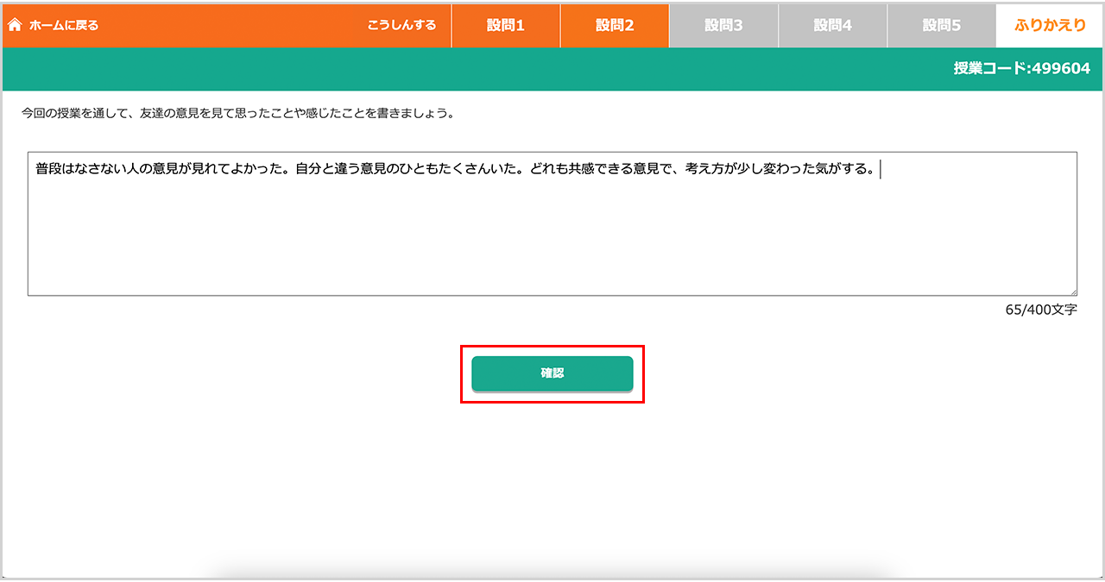Choose the 設問5 tab
Image resolution: width=1105 pixels, height=582 pixels.
pyautogui.click(x=941, y=25)
